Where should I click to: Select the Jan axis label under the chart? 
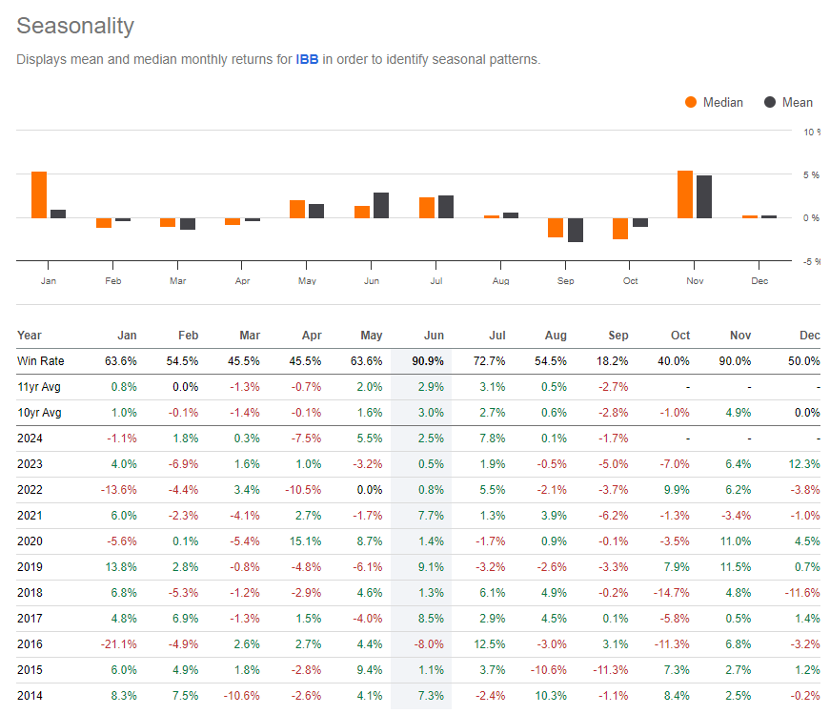tap(49, 280)
